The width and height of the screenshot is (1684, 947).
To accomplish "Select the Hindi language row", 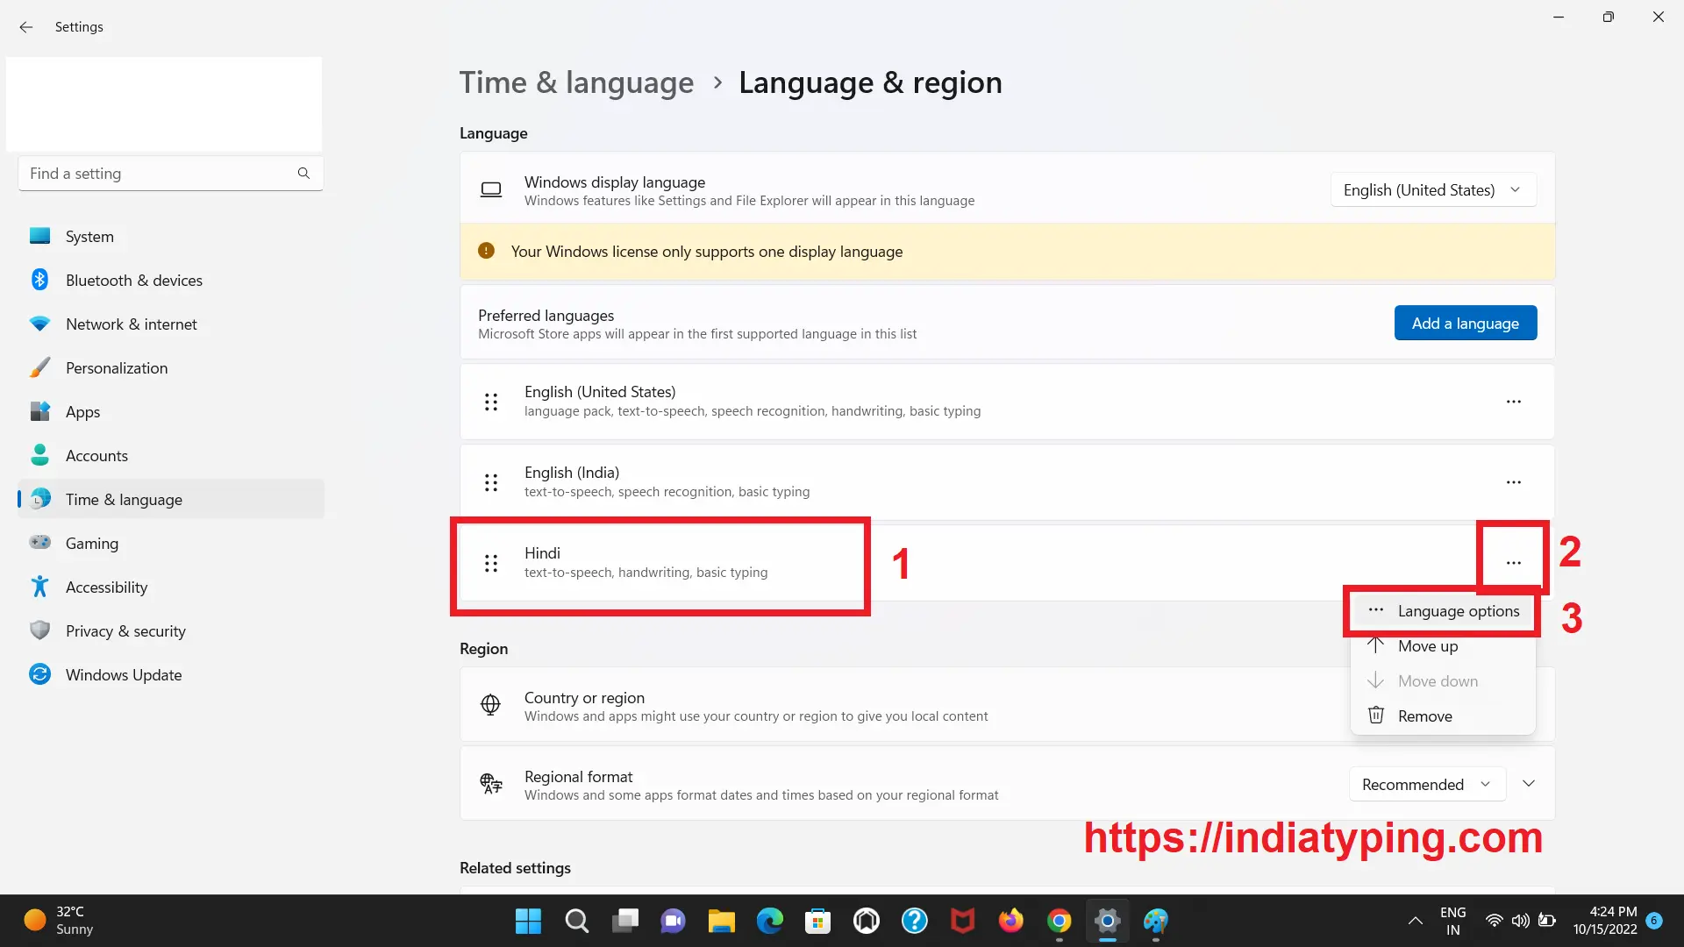I will [1007, 563].
